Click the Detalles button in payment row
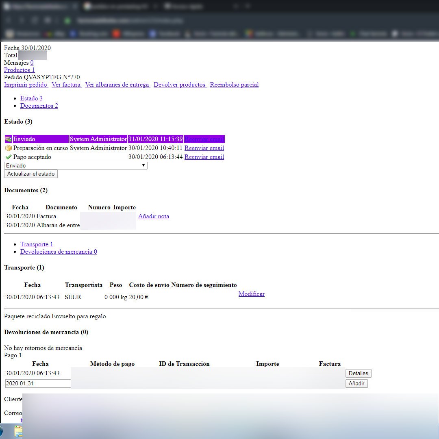This screenshot has height=439, width=439. pyautogui.click(x=359, y=374)
